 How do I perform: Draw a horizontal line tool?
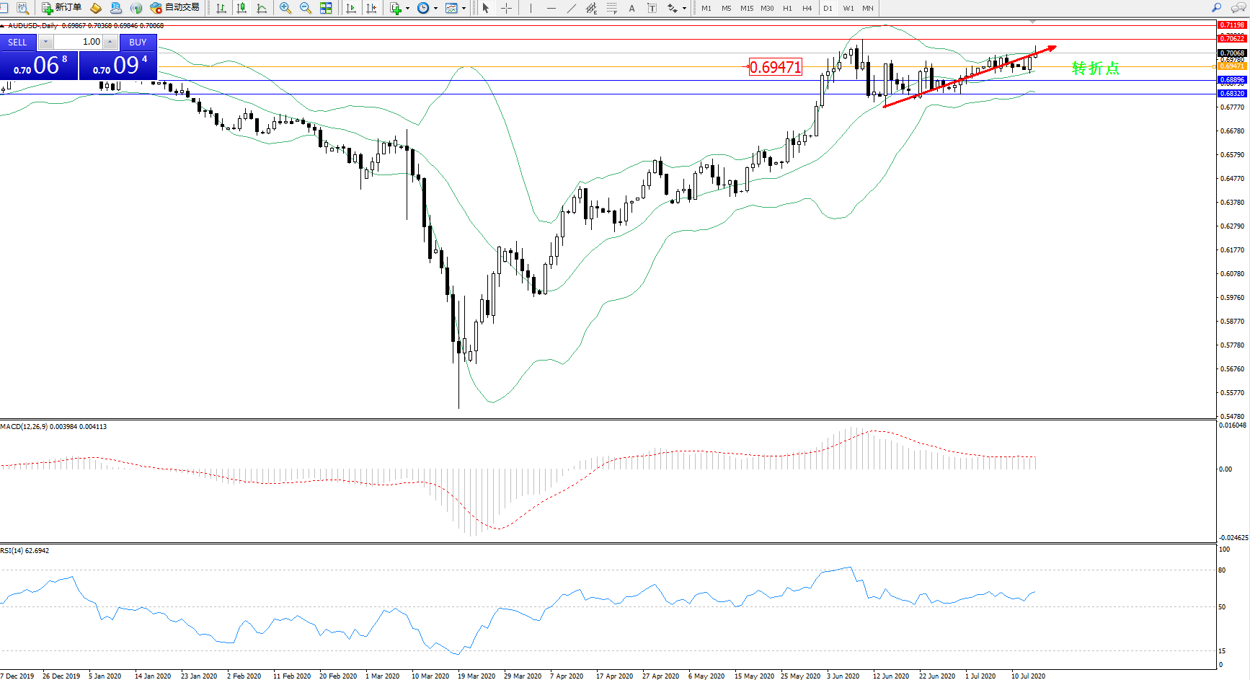pyautogui.click(x=551, y=8)
